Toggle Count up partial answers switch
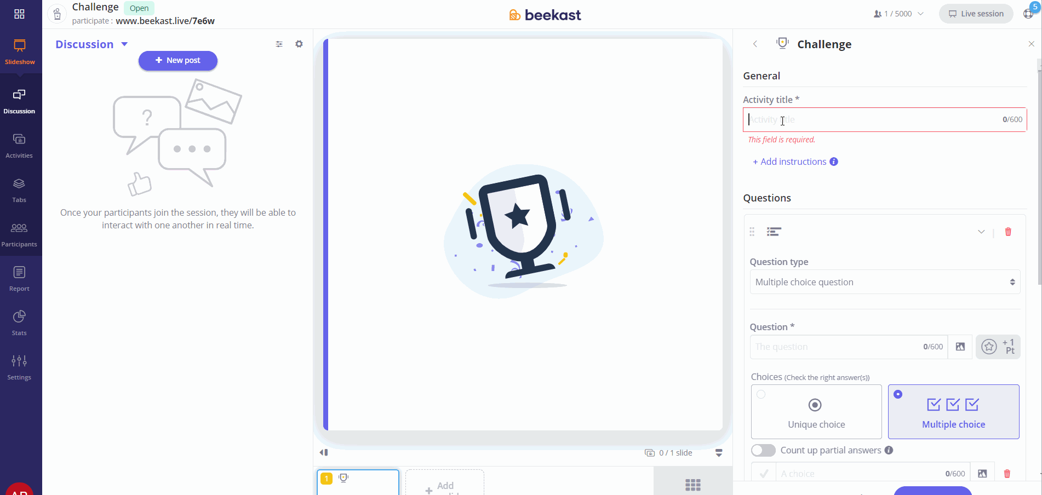 [x=764, y=450]
